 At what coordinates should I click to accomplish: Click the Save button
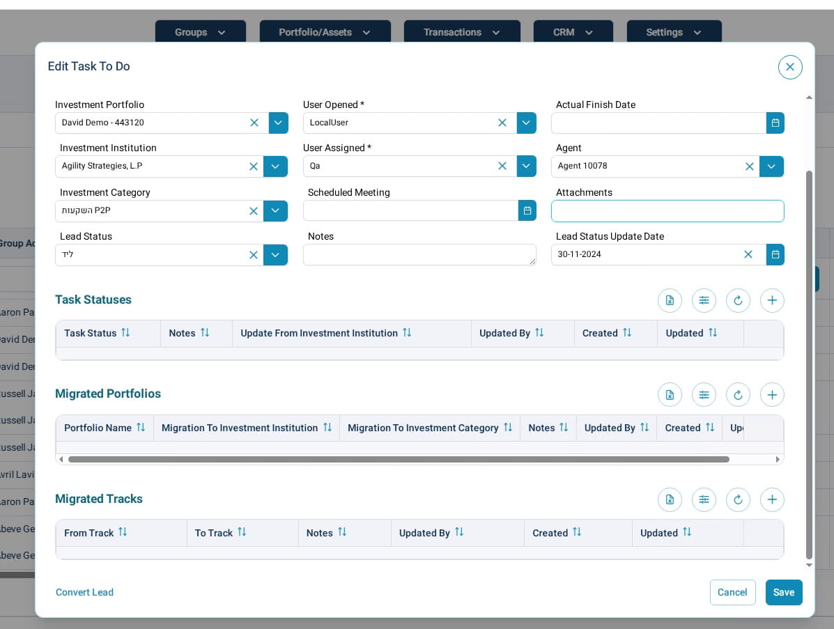click(x=783, y=592)
